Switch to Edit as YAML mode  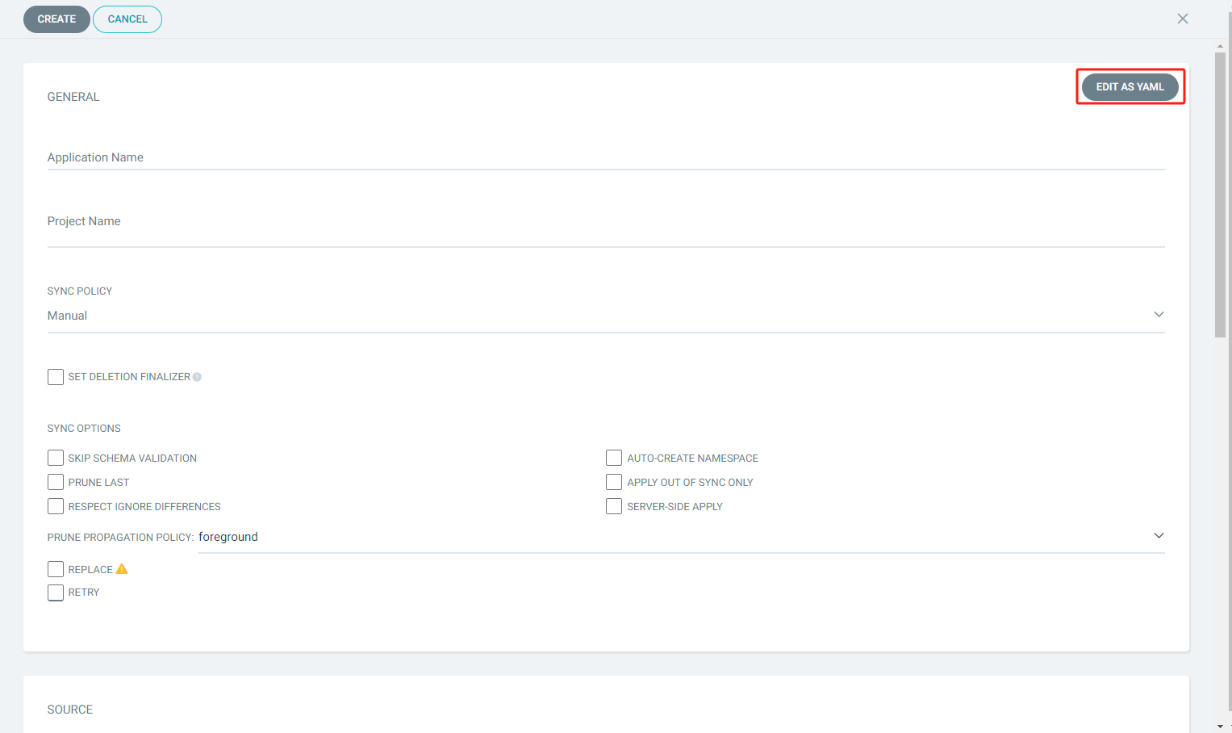click(x=1130, y=86)
